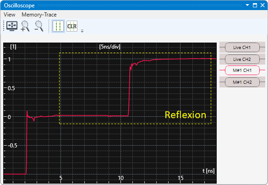The width and height of the screenshot is (268, 185).
Task: Zoom out with the magnifier minus icon
Action: [39, 26]
